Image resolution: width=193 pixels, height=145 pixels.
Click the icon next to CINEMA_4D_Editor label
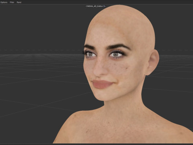[x=105, y=6]
